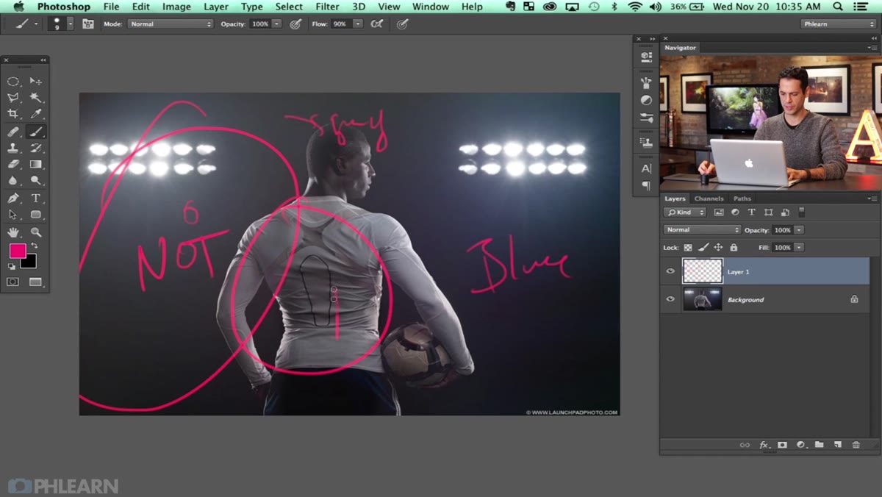This screenshot has height=497, width=882.
Task: Select the Blur tool
Action: point(13,180)
